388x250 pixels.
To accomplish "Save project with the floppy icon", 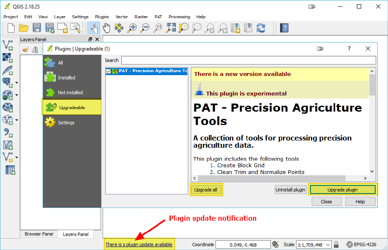I will tap(37, 28).
